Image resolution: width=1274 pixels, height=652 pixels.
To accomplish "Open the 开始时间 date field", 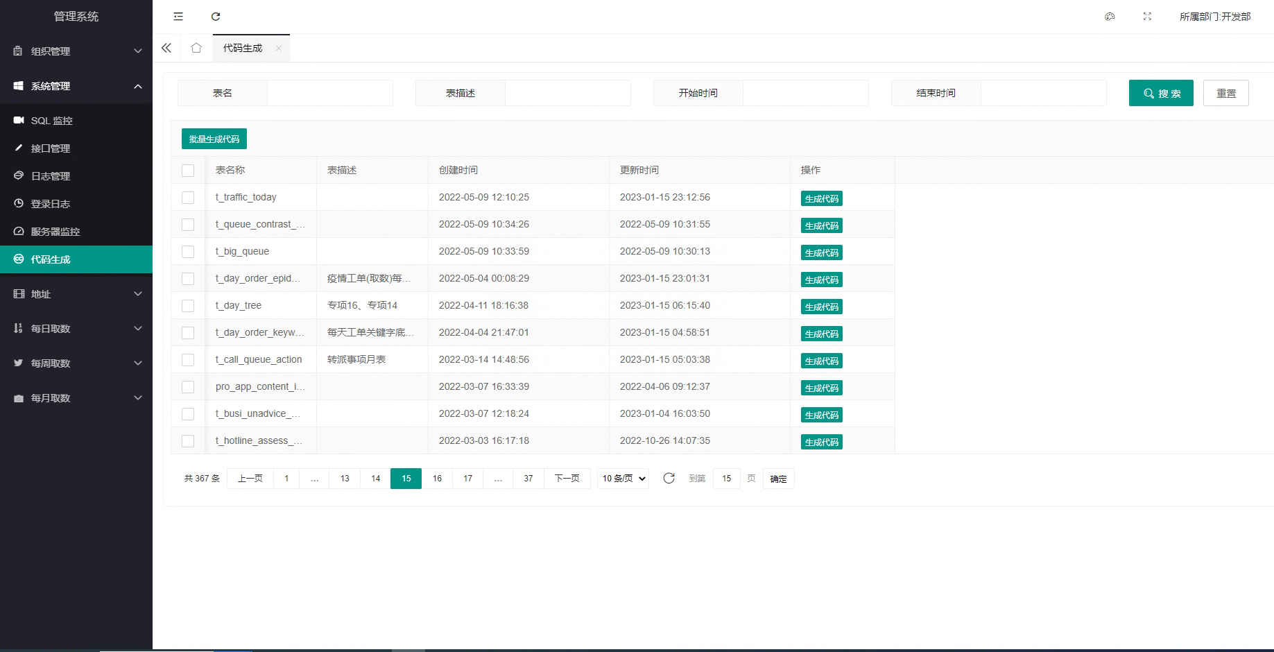I will [x=806, y=93].
